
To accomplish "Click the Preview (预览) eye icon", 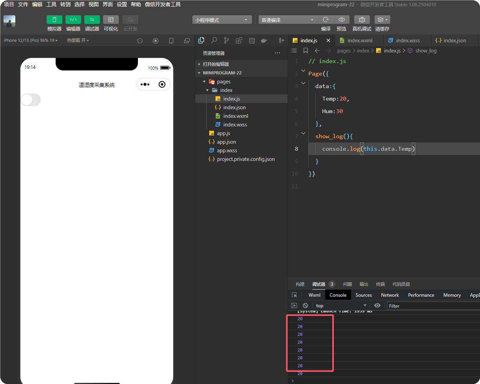I will point(341,20).
